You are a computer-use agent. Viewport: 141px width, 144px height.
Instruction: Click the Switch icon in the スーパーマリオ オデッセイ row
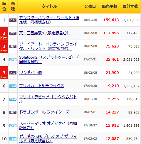pyautogui.click(x=13, y=126)
